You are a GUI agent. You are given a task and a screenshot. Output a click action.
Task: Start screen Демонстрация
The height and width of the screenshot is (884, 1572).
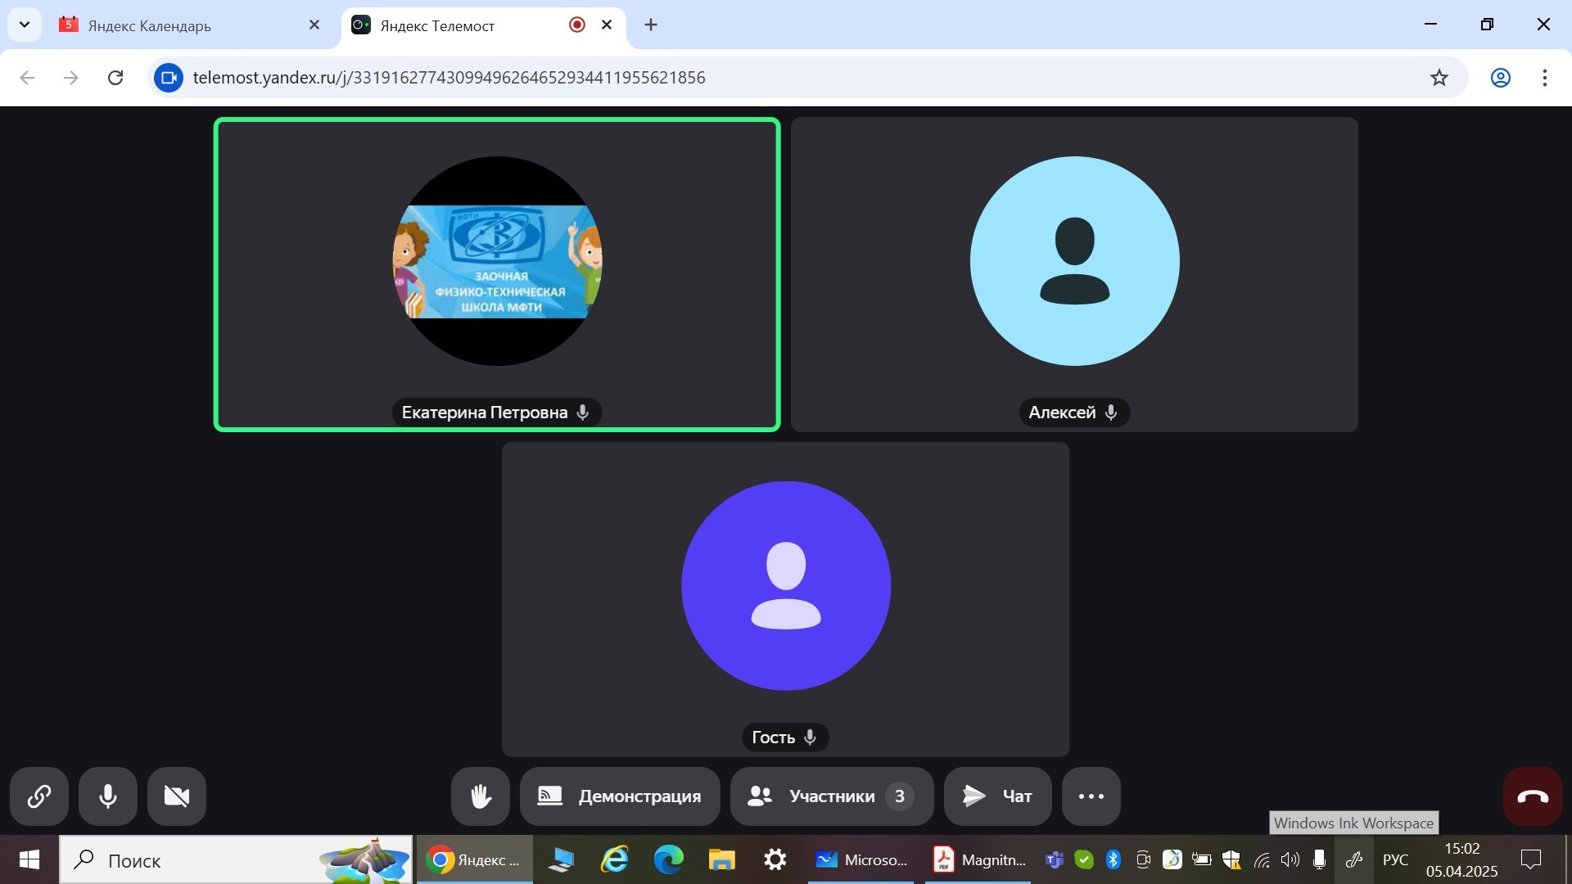click(620, 796)
